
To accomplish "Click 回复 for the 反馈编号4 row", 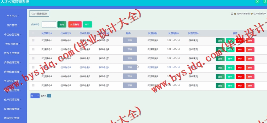I will coord(220,68).
